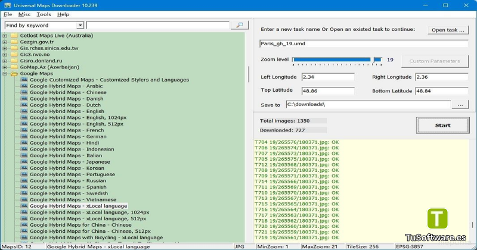Click EPSG:3857 in status bar
This screenshot has height=250, width=477.
pyautogui.click(x=409, y=246)
